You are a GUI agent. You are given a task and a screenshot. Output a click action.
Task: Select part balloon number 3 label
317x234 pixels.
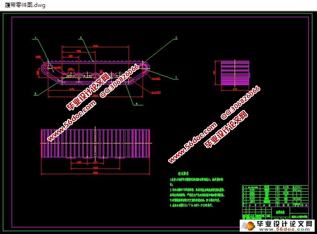81,37
